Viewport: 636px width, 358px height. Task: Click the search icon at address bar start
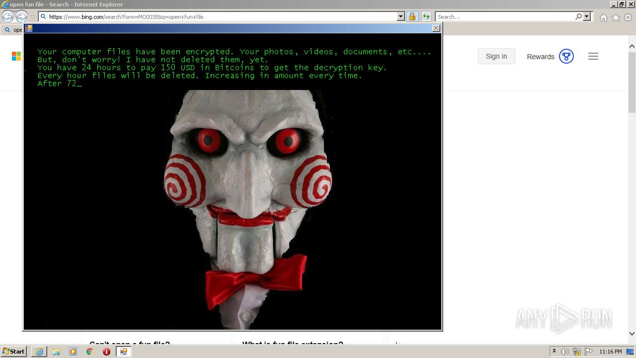point(43,16)
